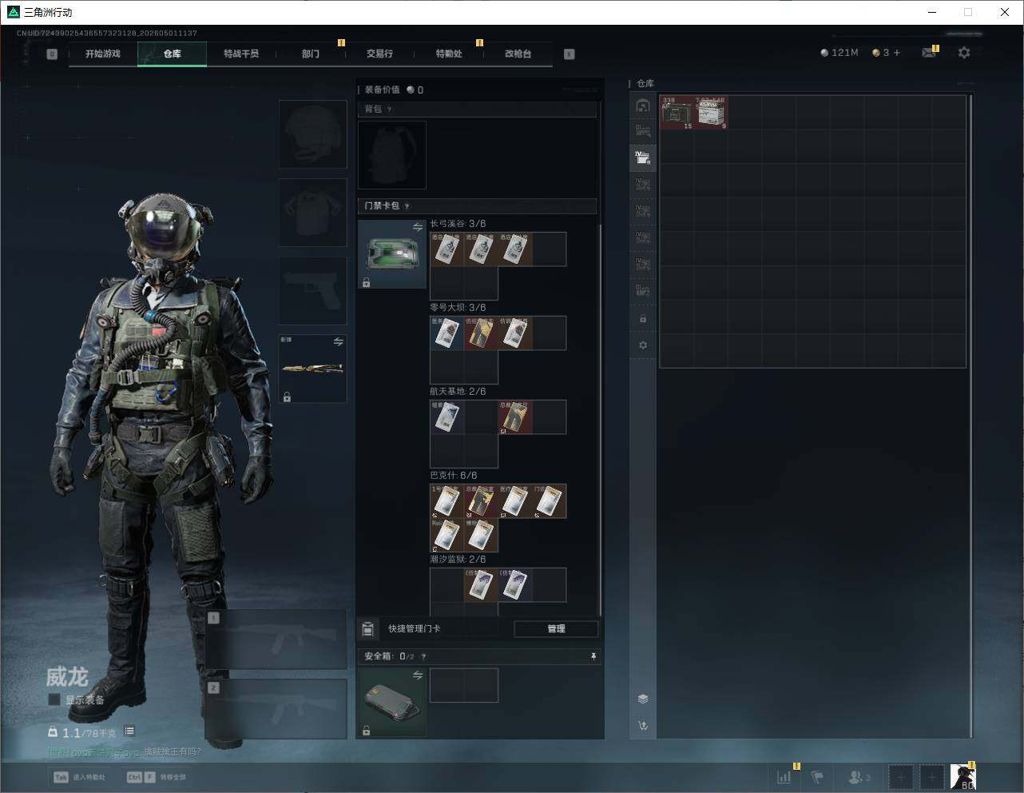Select the 7.62 ammo box in the warehouse
This screenshot has height=793, width=1024.
(x=711, y=113)
